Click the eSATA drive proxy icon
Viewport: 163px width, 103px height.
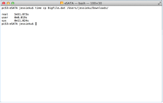click(x=62, y=3)
